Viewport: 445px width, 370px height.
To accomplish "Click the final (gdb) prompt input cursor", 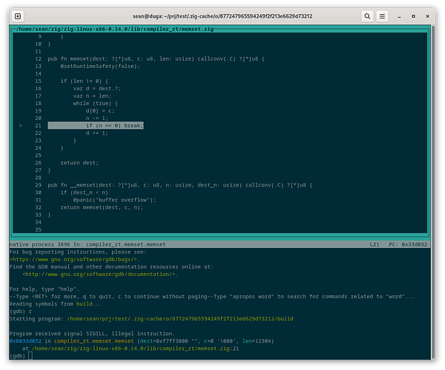I will coord(30,356).
